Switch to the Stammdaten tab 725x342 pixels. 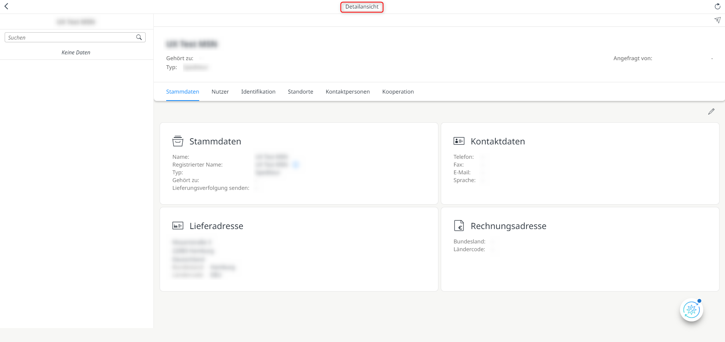(183, 92)
